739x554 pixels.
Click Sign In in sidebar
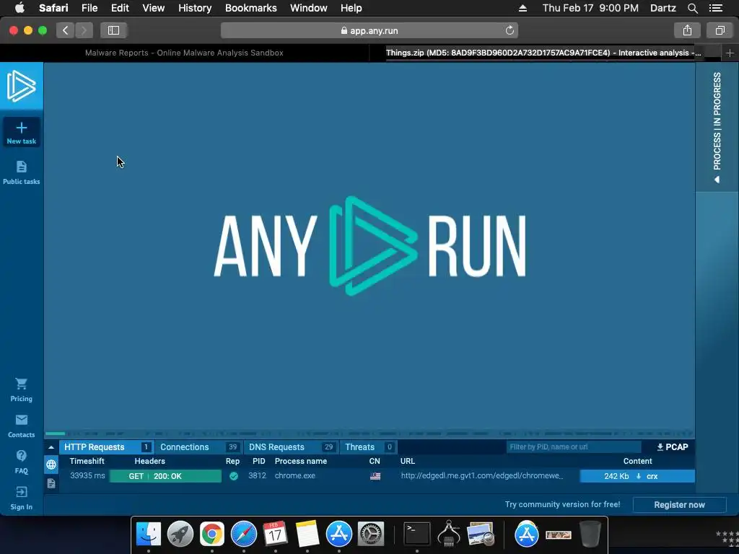pos(21,498)
